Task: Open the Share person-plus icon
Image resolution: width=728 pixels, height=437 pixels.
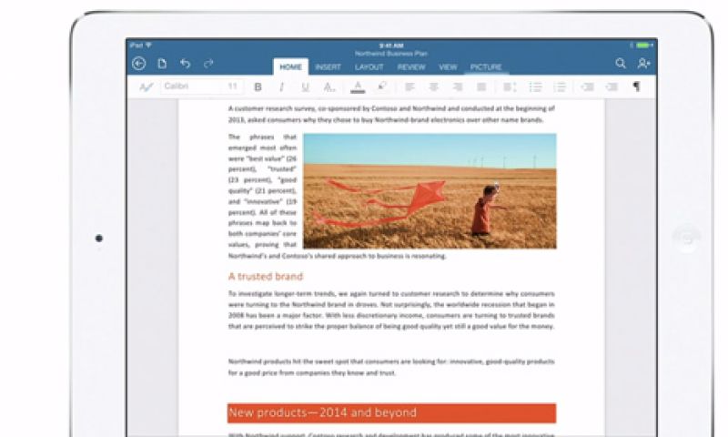Action: click(644, 63)
